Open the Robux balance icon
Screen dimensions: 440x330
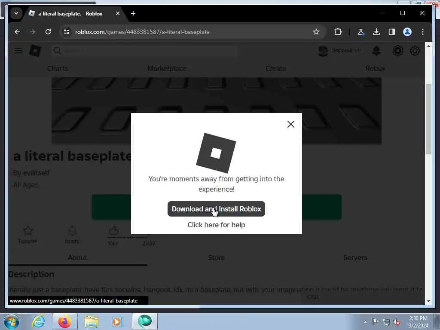pos(397,51)
